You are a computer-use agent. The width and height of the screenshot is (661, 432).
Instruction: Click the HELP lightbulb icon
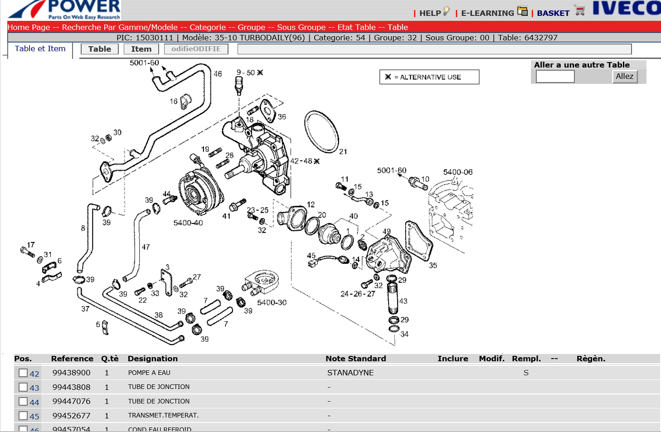tap(447, 11)
